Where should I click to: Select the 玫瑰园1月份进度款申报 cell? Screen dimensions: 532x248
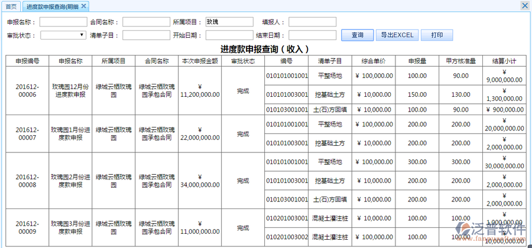70,133
